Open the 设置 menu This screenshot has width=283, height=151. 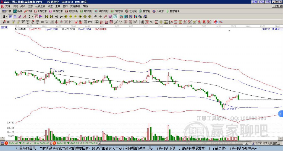tap(50, 6)
